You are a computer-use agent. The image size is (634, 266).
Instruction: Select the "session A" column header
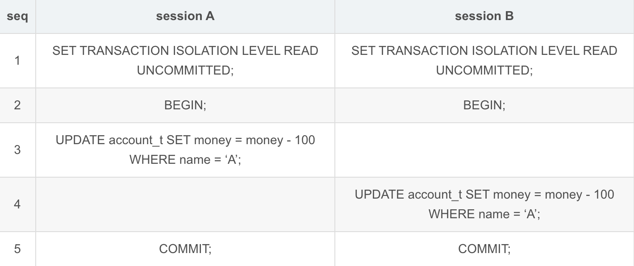point(185,17)
